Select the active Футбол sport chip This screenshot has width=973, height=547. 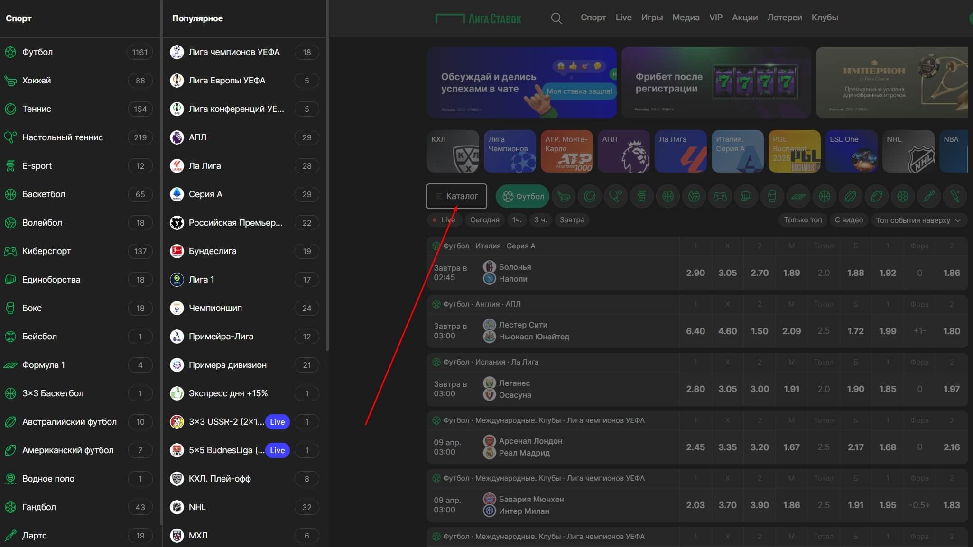522,196
